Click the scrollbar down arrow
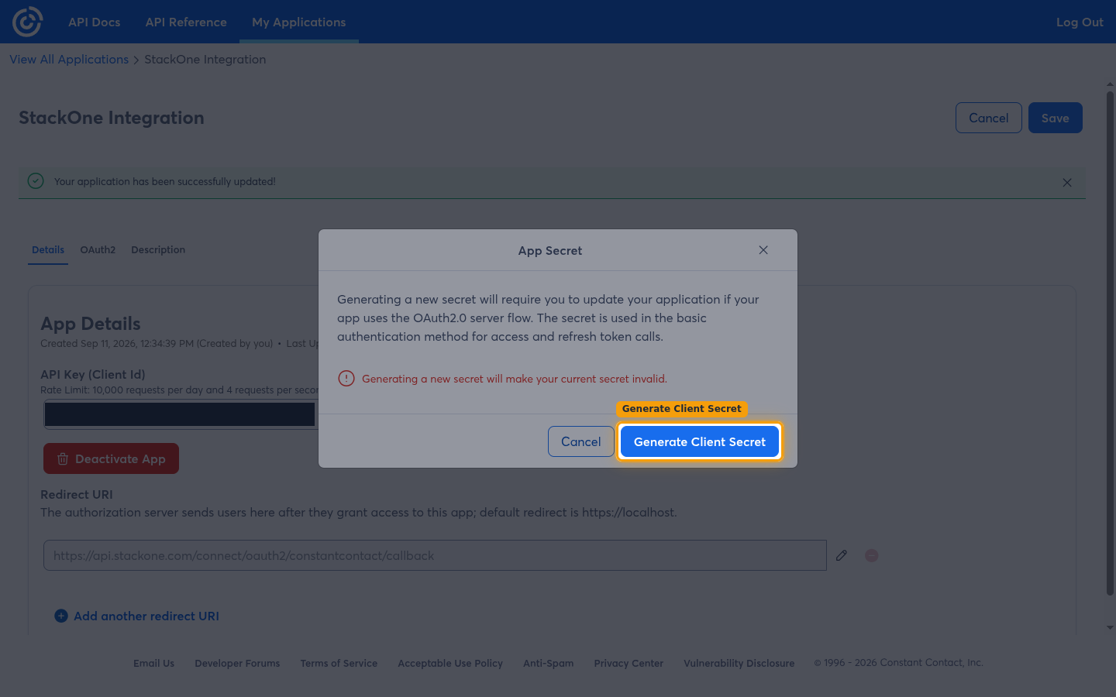Viewport: 1116px width, 697px height. (x=1110, y=627)
